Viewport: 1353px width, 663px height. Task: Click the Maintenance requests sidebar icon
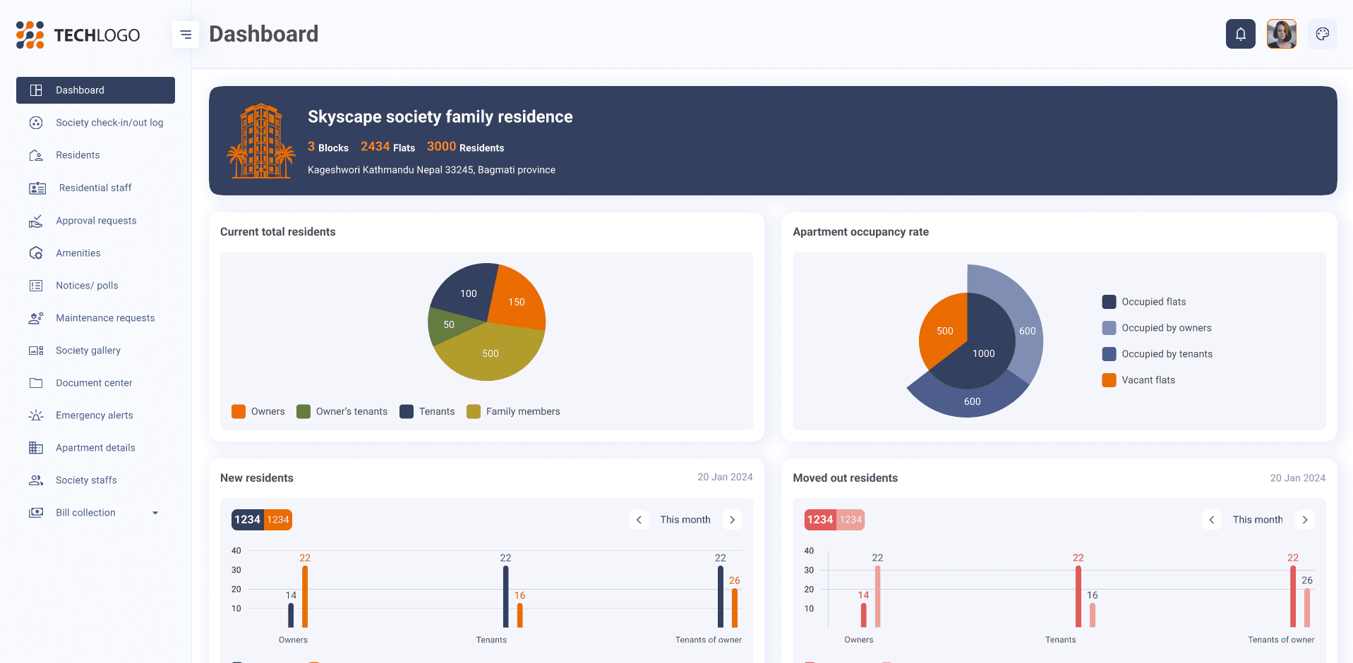pos(36,318)
